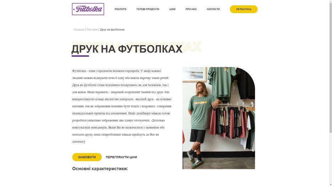The height and width of the screenshot is (186, 332).
Task: Open the ГОТОВІ ПРОДУКТИ menu item
Action: click(x=148, y=9)
